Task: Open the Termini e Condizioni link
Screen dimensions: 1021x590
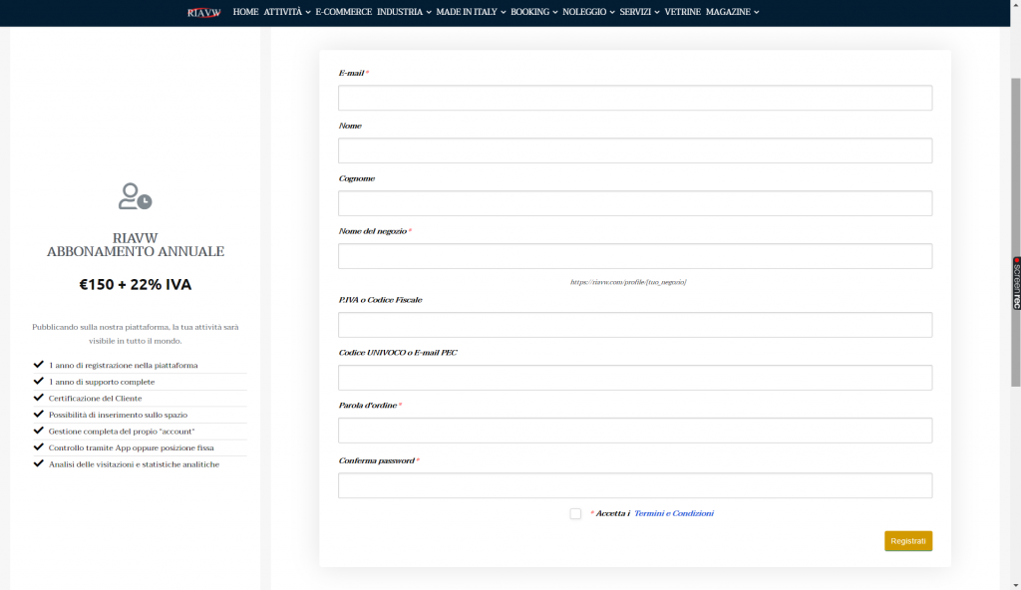Action: tap(673, 514)
